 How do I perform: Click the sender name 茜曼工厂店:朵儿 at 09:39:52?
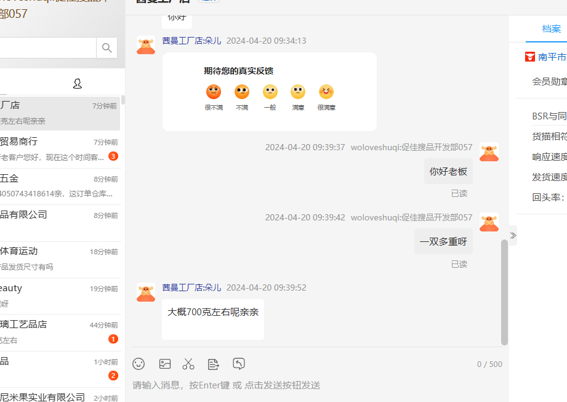[191, 287]
